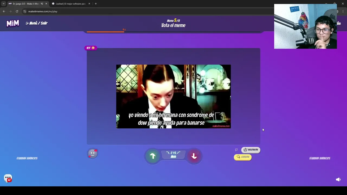Open emoji reaction smiley button
The width and height of the screenshot is (347, 195).
(x=92, y=154)
